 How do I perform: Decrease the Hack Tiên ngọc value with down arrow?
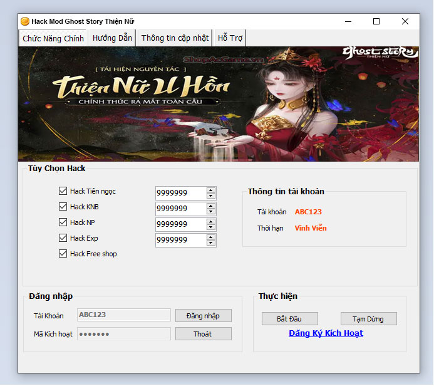(211, 196)
